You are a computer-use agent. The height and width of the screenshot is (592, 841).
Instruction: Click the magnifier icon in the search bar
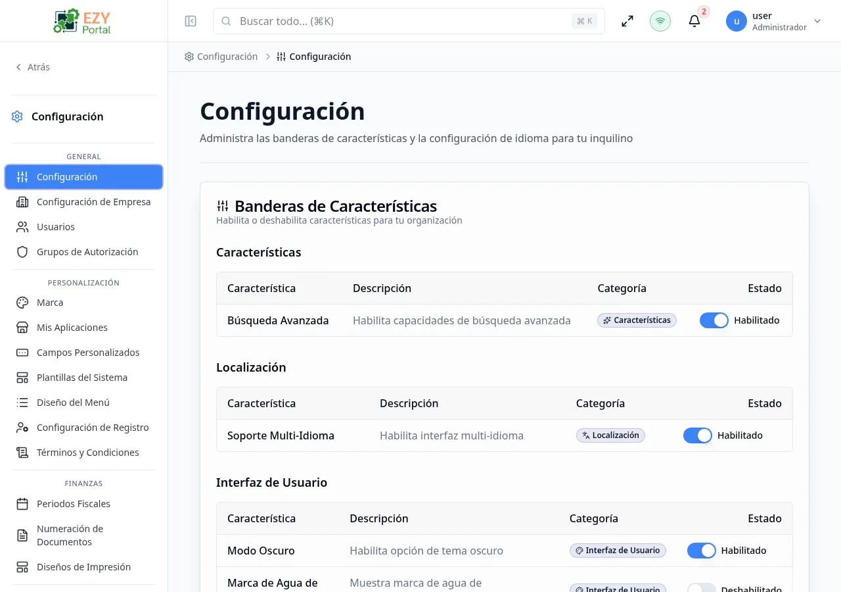click(x=226, y=21)
